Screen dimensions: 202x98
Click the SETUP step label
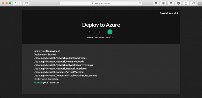(90, 38)
